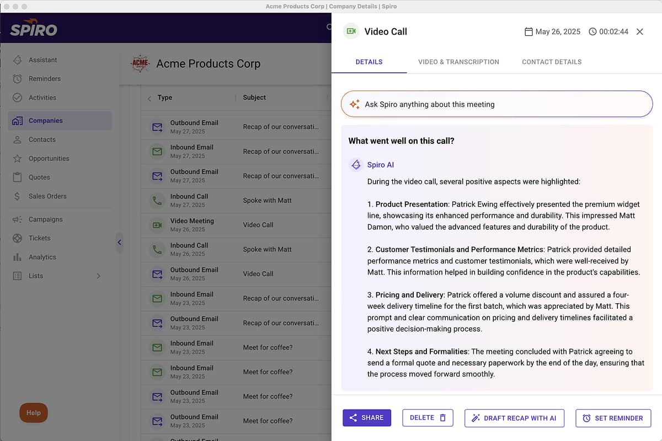Viewport: 662px width, 441px height.
Task: Click the back chevron beside Type column
Action: click(149, 98)
